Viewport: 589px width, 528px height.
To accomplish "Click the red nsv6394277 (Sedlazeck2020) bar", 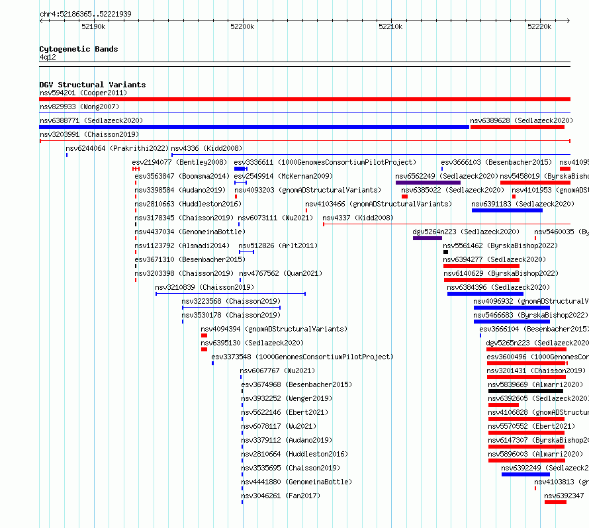I will tap(481, 266).
